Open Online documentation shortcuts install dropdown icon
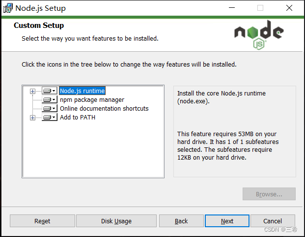The width and height of the screenshot is (305, 237). (50, 108)
